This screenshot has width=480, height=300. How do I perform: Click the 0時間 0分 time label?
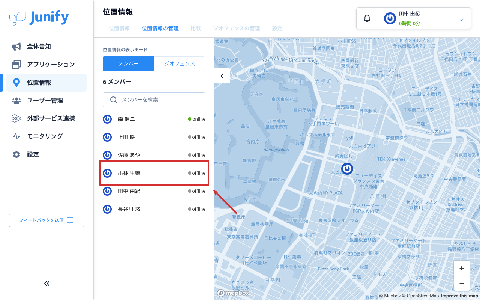coord(409,23)
